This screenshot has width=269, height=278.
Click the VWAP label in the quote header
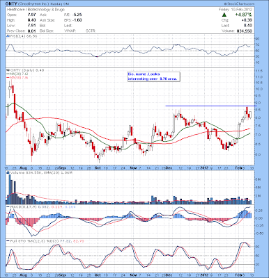tap(69, 31)
